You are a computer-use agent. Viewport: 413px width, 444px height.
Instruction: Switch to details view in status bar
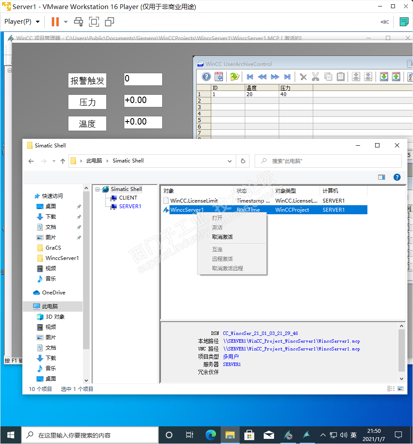pyautogui.click(x=391, y=389)
